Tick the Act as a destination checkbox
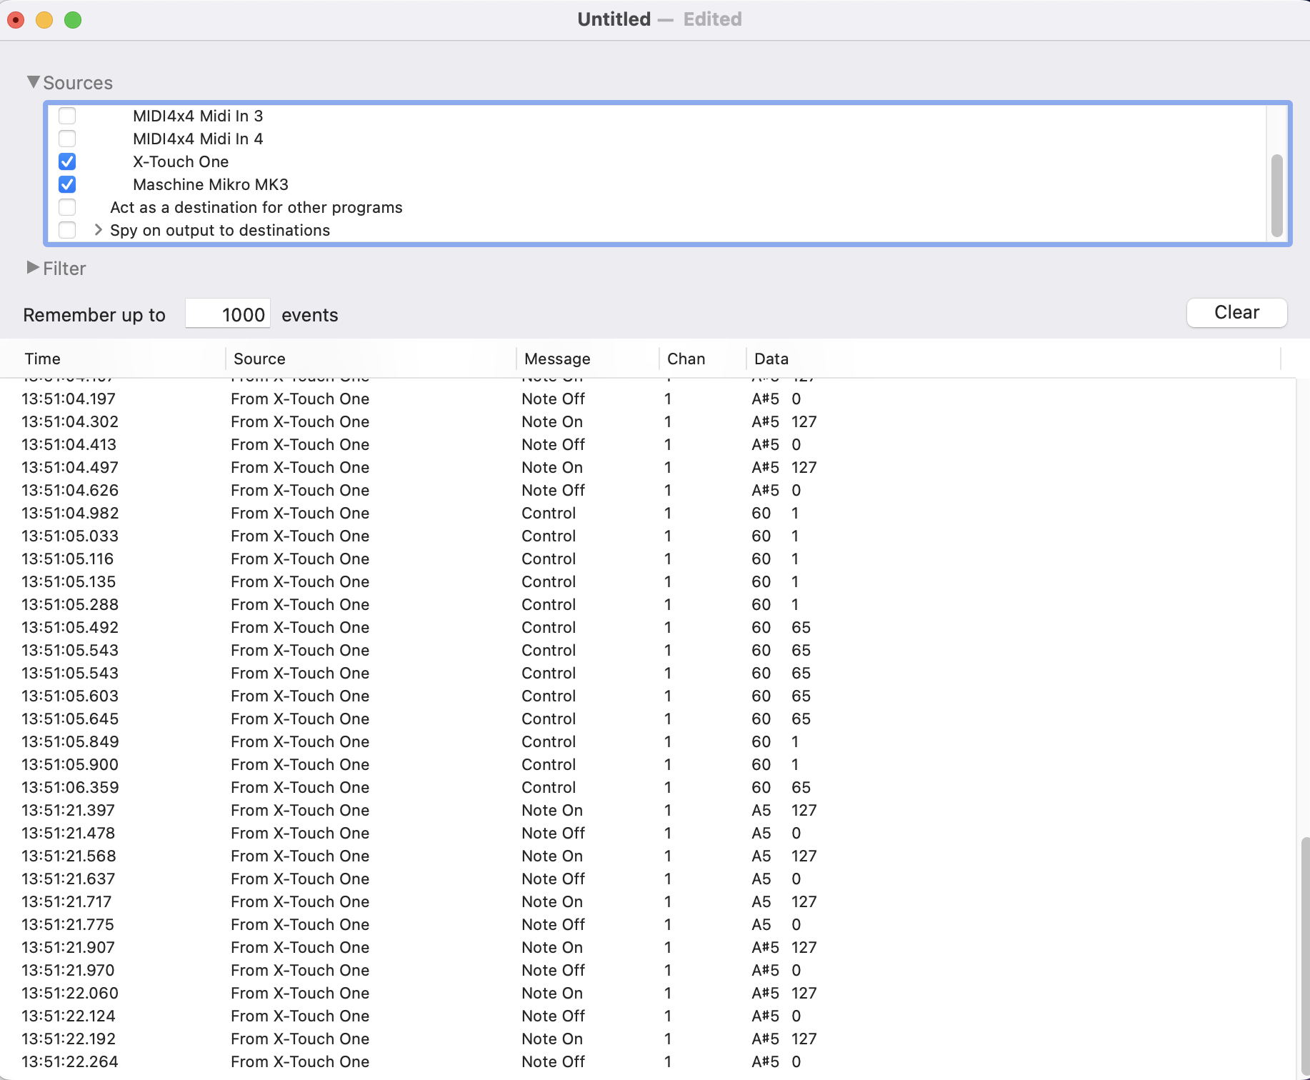This screenshot has height=1080, width=1310. 67,207
